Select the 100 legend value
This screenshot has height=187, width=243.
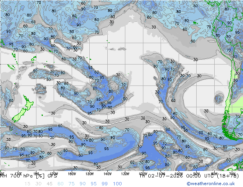[x=117, y=184]
